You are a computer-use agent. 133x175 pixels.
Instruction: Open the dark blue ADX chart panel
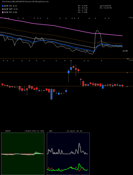(x=68, y=154)
